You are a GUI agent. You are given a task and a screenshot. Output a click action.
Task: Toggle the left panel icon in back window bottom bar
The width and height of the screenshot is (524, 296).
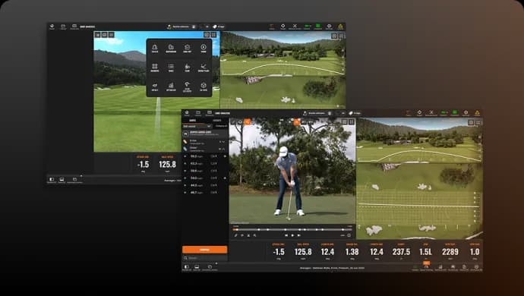point(52,180)
